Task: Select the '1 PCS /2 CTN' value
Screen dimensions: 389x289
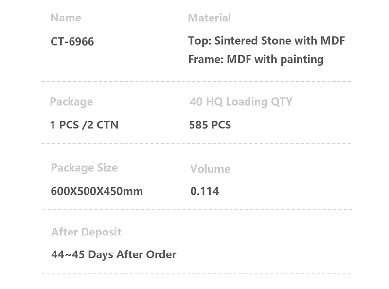Action: coord(84,125)
